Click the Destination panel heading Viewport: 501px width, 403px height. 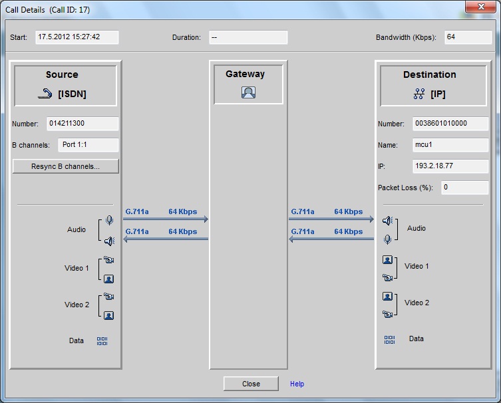429,74
